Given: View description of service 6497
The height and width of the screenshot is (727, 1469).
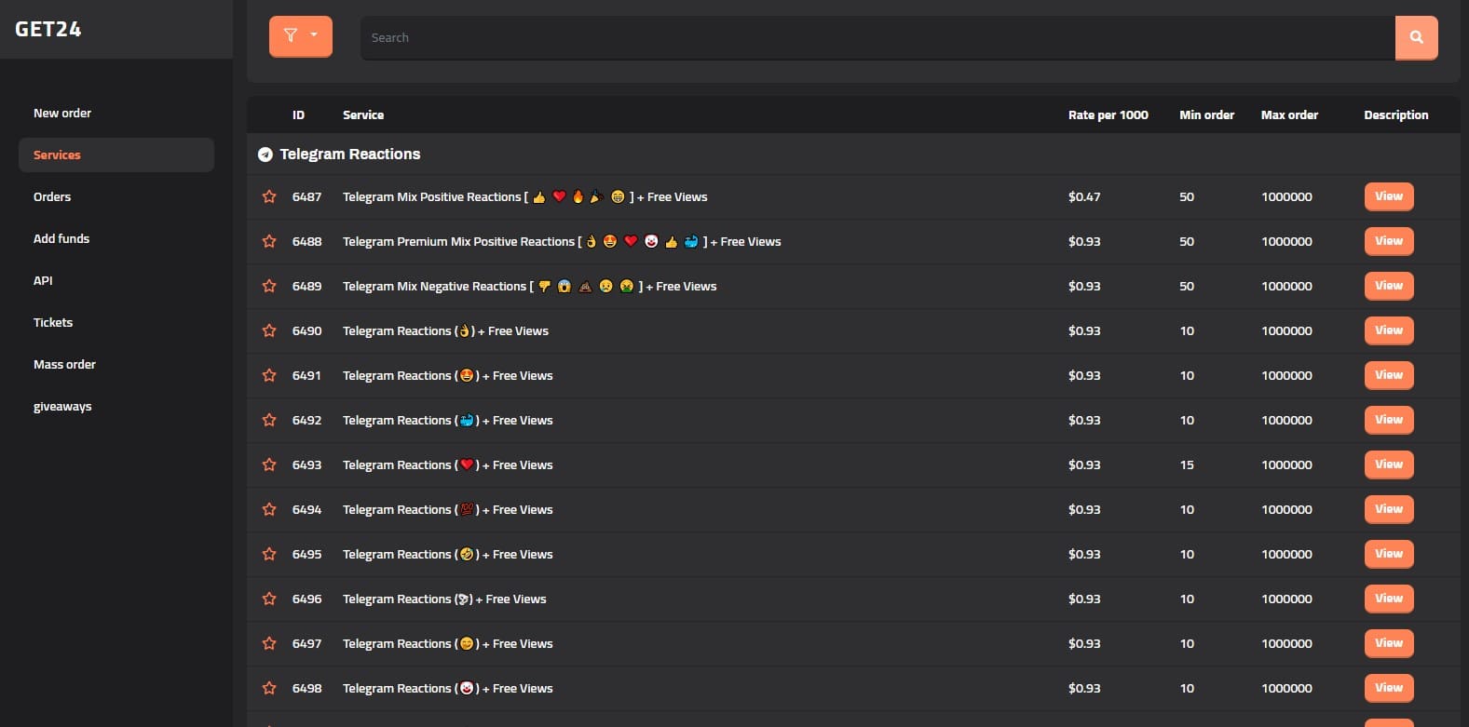Looking at the screenshot, I should [1388, 643].
